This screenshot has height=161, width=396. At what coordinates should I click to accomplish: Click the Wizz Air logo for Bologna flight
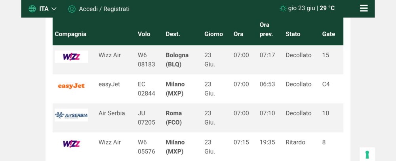click(x=71, y=57)
